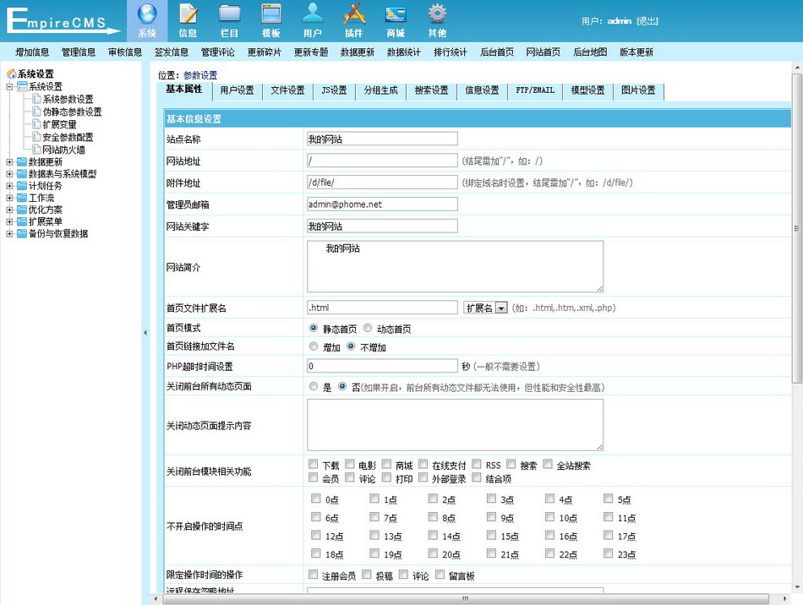The width and height of the screenshot is (803, 605).
Task: Click the 参数设置 breadcrumb link
Action: click(200, 75)
